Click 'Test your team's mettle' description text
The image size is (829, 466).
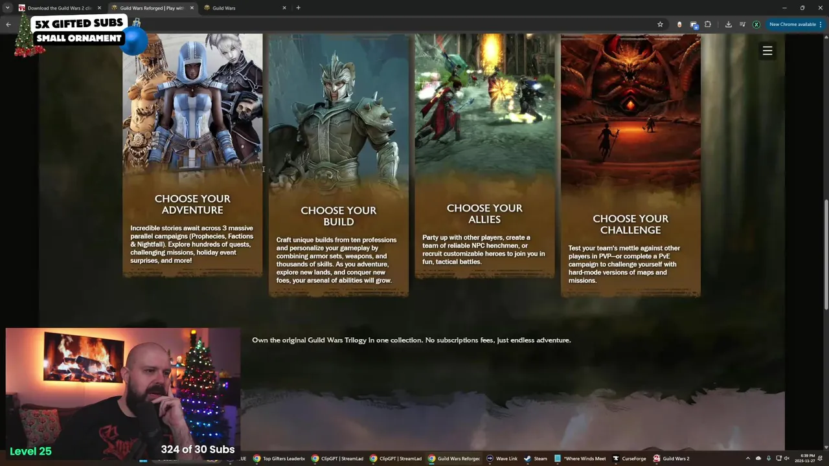624,264
